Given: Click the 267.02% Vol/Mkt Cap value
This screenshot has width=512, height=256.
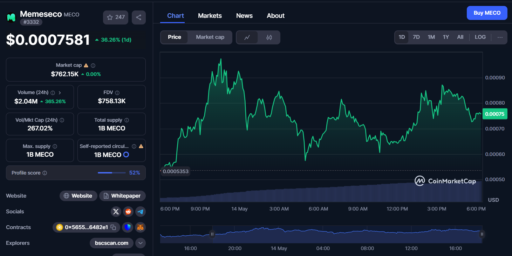Looking at the screenshot, I should click(40, 128).
